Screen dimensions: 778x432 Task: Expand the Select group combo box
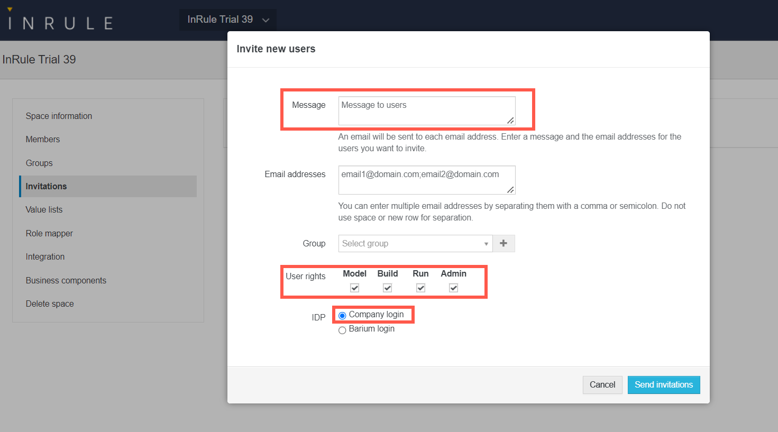click(x=415, y=243)
